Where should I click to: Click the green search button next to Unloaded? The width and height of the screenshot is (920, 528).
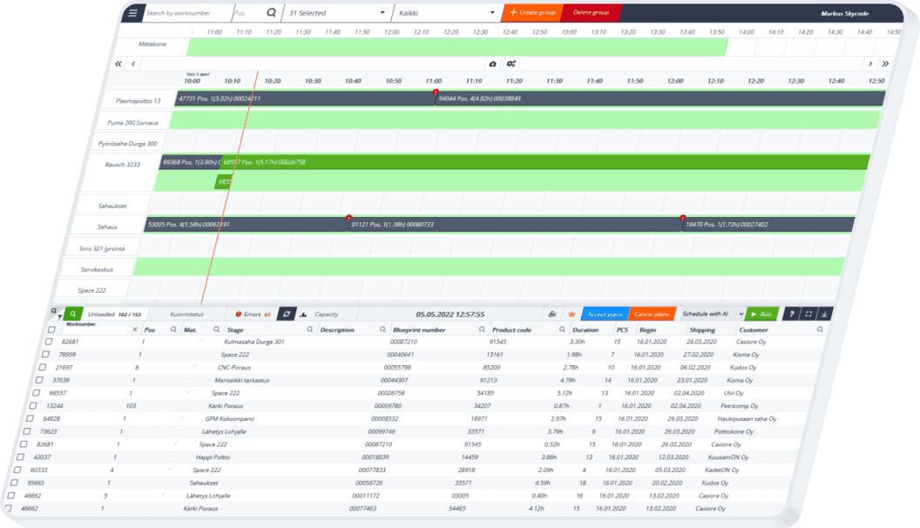73,314
